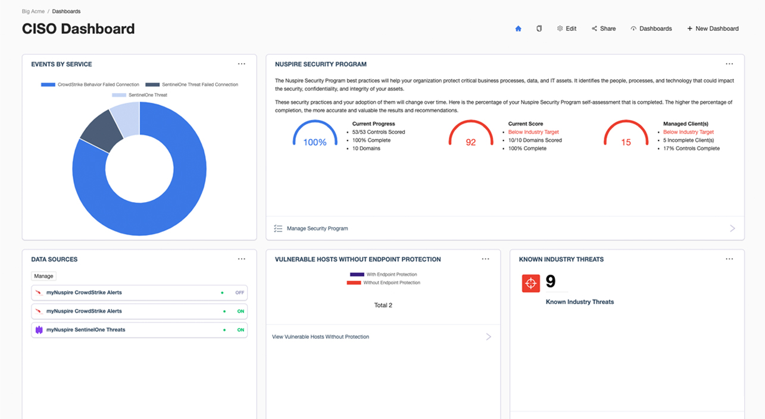Click the CrowdStrike logo on the OFF row
The width and height of the screenshot is (765, 419).
pyautogui.click(x=39, y=293)
